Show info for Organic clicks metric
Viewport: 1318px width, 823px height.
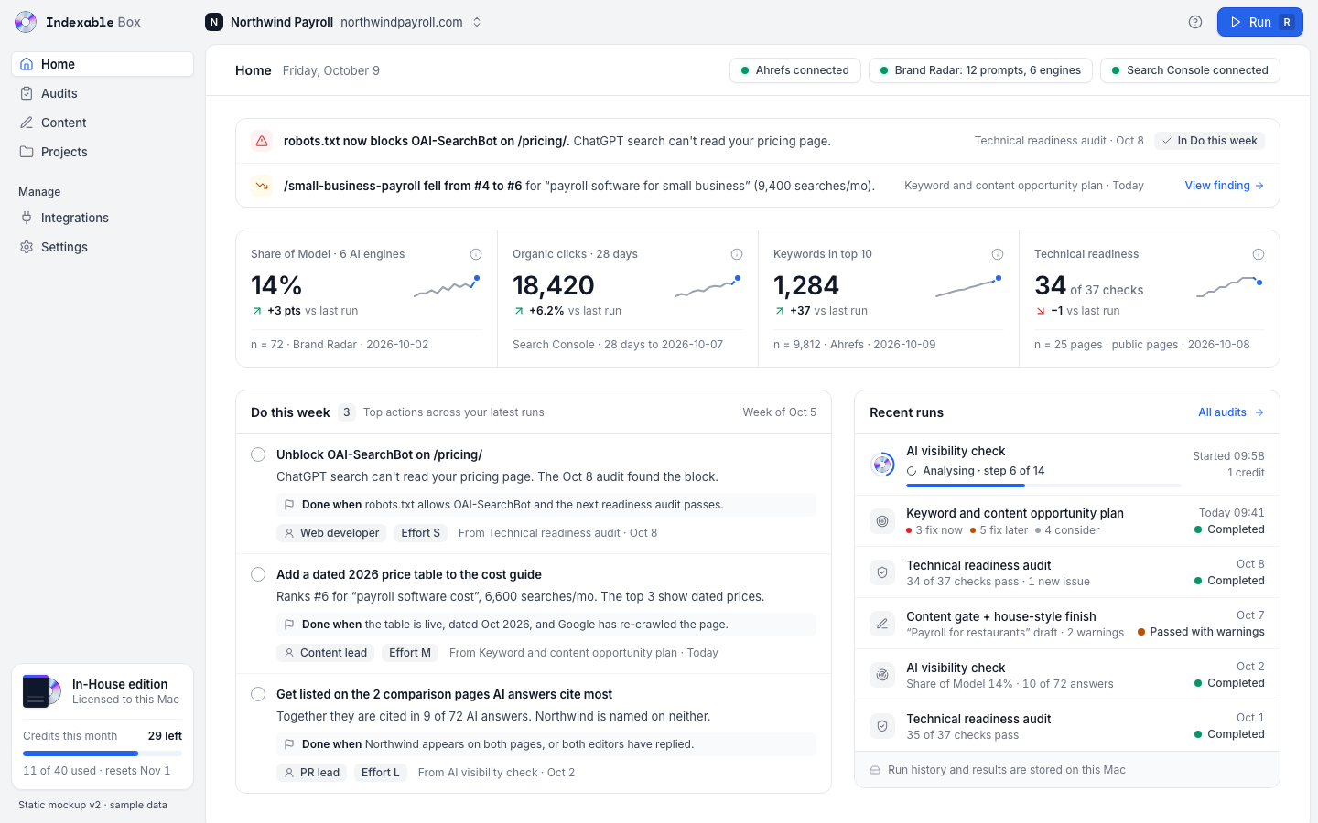[737, 254]
